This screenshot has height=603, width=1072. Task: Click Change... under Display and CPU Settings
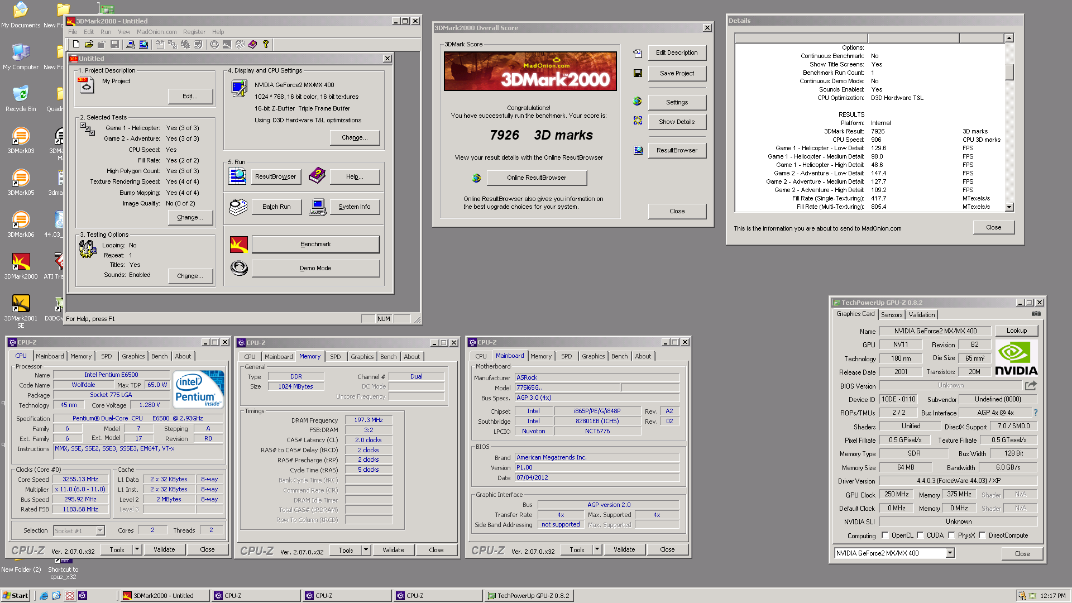point(355,137)
